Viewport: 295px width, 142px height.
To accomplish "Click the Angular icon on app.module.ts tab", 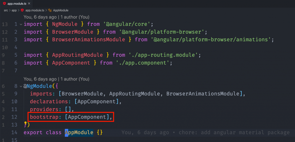I will (4, 3).
